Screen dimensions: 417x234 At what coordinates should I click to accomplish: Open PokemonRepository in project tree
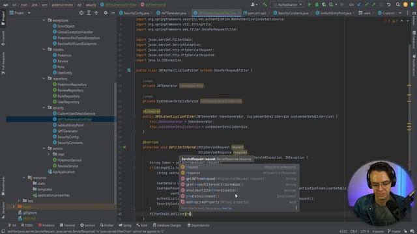72,84
